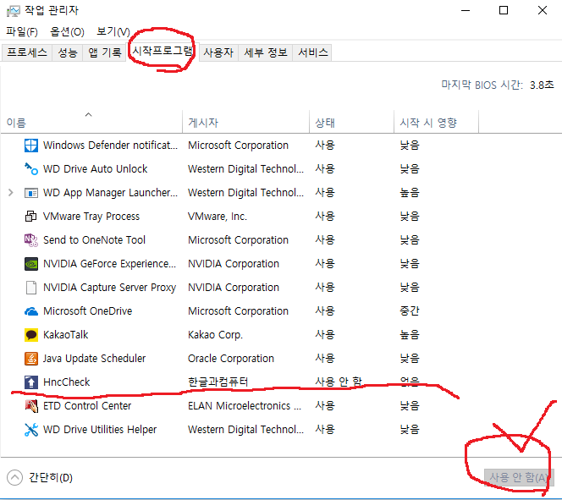The height and width of the screenshot is (500, 562).
Task: Select the Java Update Scheduler entry
Action: (x=94, y=359)
